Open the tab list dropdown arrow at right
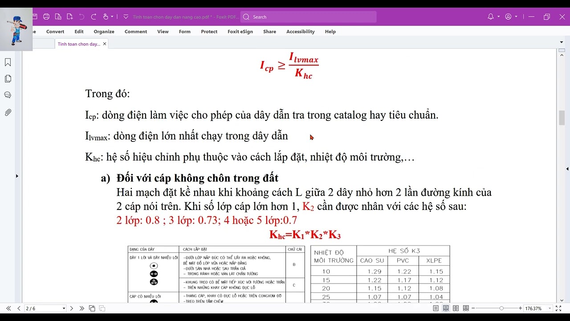The image size is (570, 321). point(562,42)
